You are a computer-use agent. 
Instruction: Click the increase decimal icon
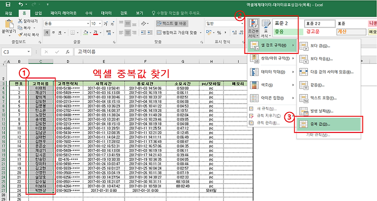235,32
